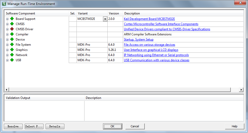Select the File System tree item label

pos(23,45)
